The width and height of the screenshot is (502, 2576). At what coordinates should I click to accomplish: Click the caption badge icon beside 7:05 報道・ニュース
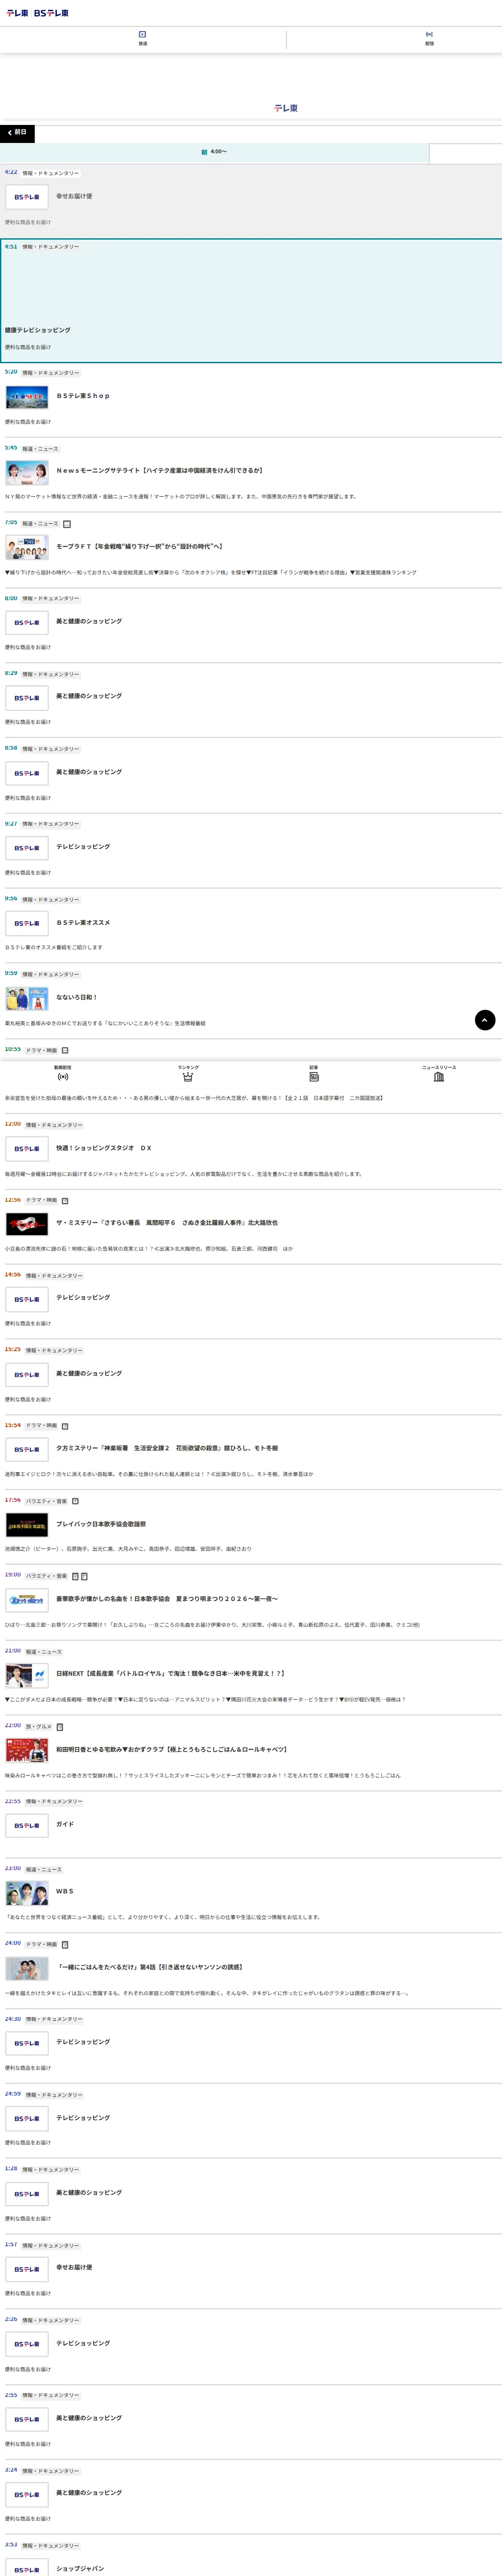point(67,524)
